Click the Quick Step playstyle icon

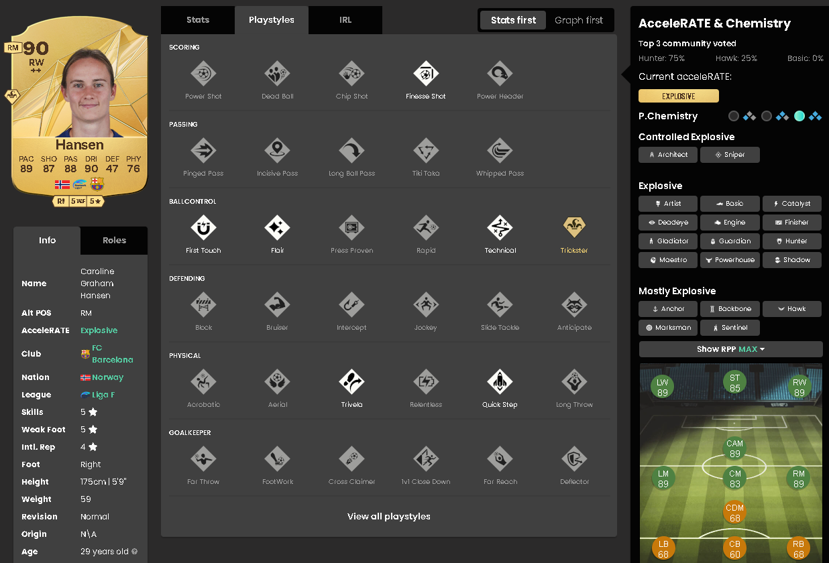[500, 382]
